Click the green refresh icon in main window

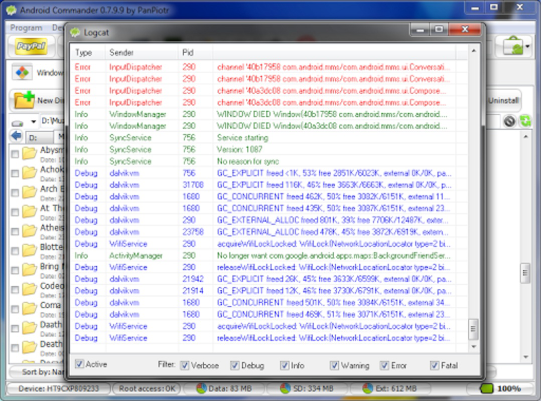525,121
